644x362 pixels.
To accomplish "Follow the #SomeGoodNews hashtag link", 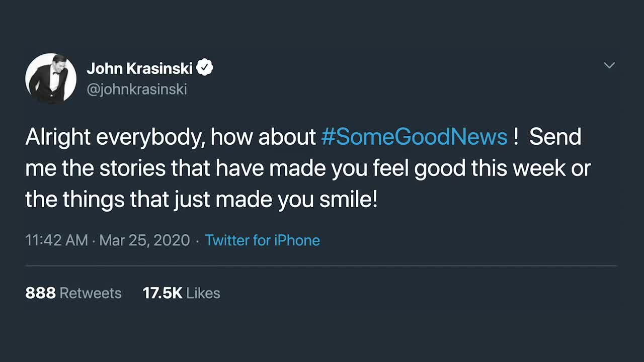I will pos(414,137).
